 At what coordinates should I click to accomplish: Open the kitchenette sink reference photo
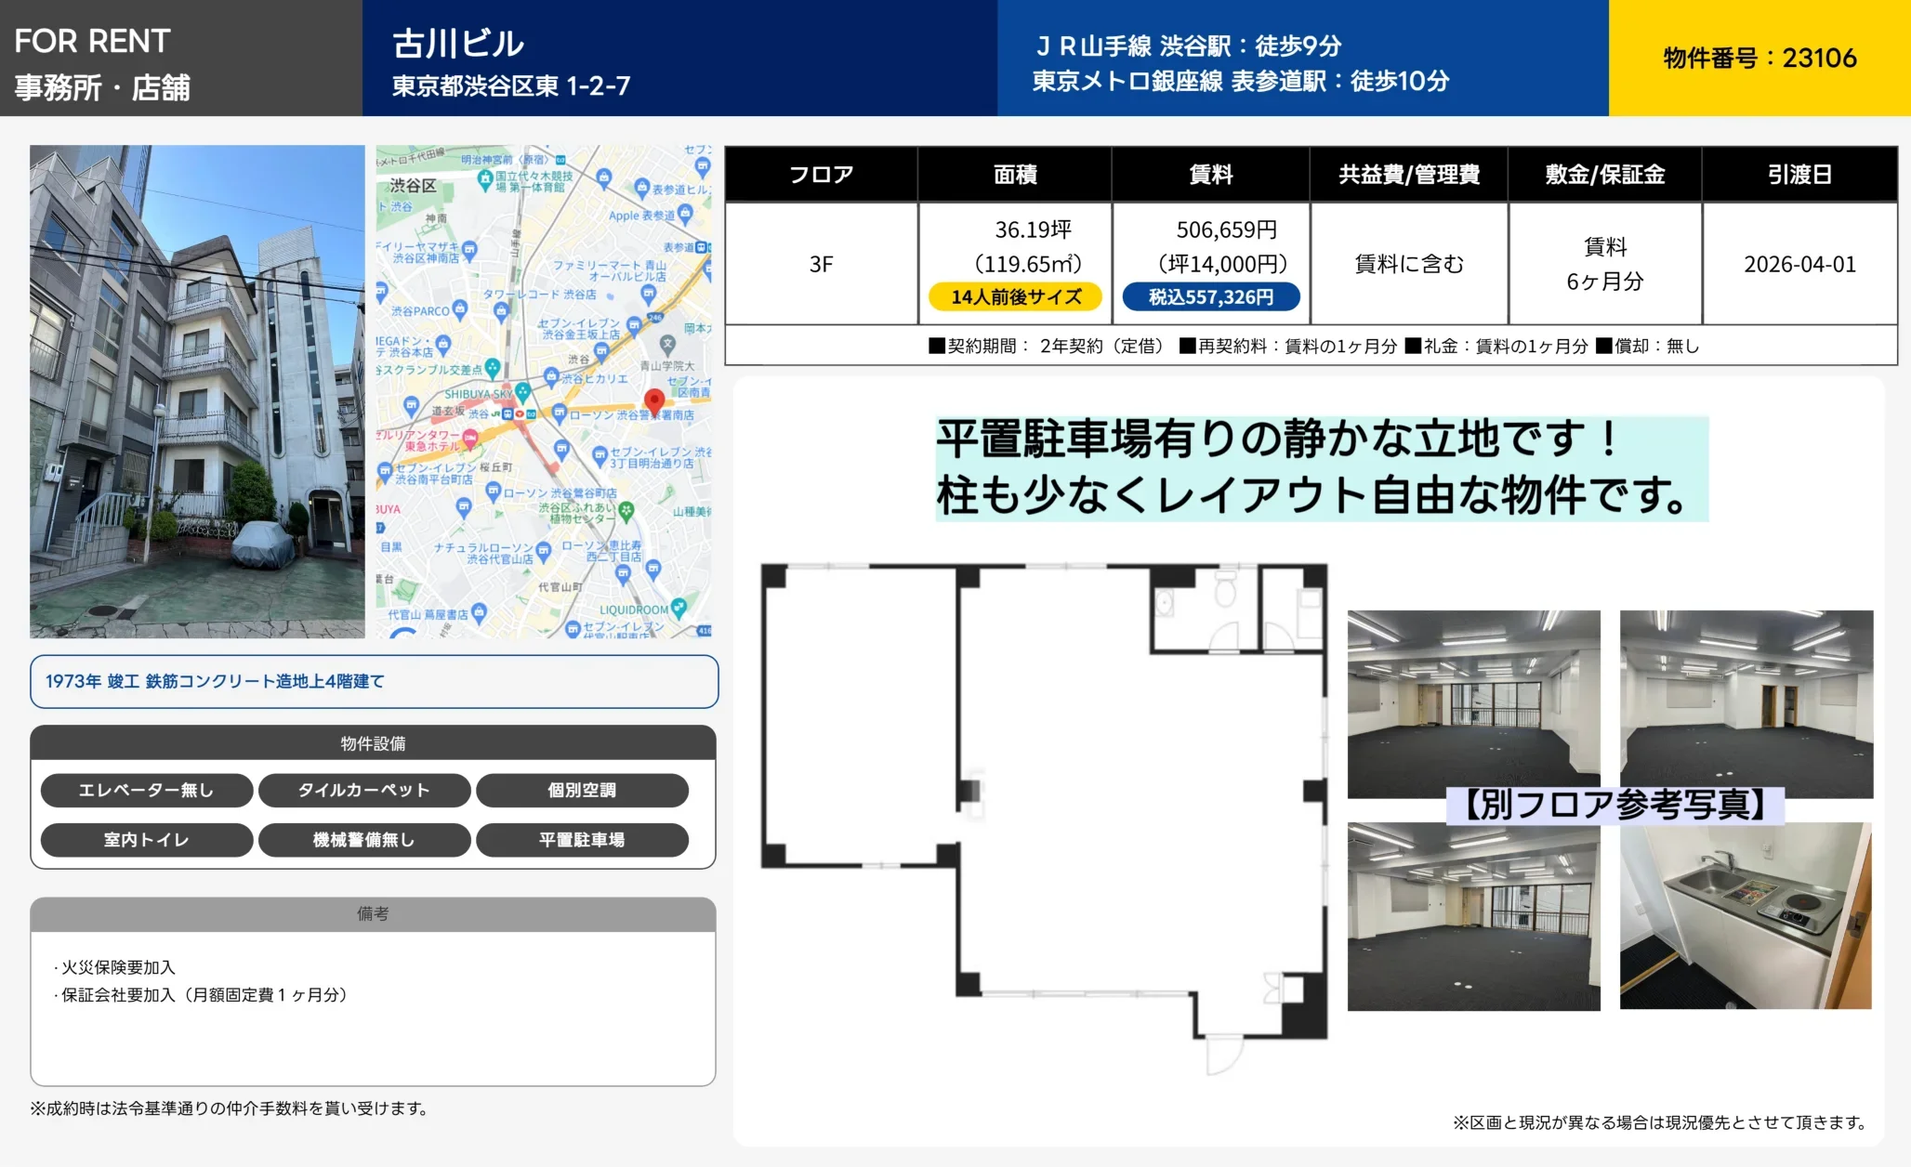click(x=1745, y=916)
